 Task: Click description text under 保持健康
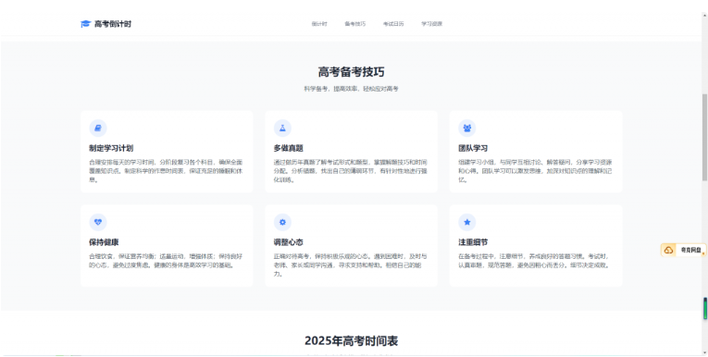(x=167, y=261)
